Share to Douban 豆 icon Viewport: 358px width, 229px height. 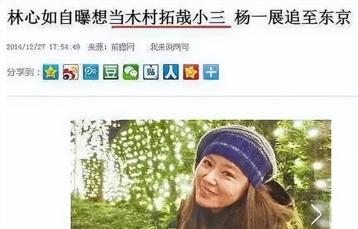click(111, 72)
